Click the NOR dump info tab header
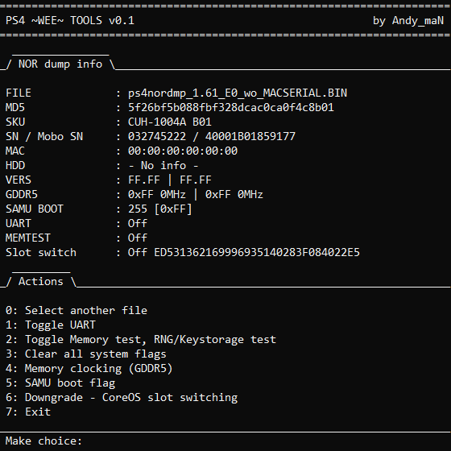 (60, 64)
